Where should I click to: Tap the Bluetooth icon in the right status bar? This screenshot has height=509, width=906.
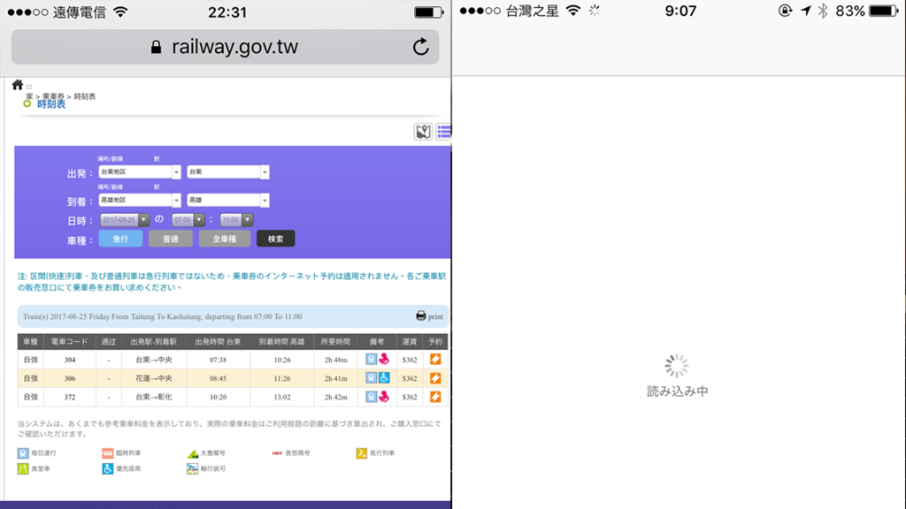tap(823, 11)
